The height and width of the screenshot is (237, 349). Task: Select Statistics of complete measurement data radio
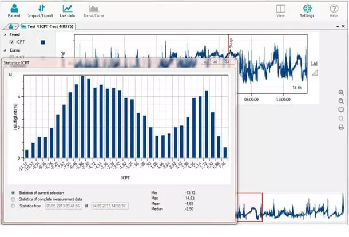[13, 199]
